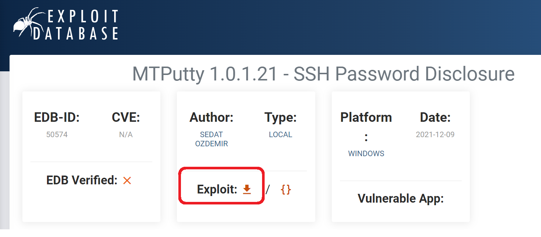This screenshot has height=237, width=541.
Task: Click the EDB Verified X mark
Action: point(127,180)
